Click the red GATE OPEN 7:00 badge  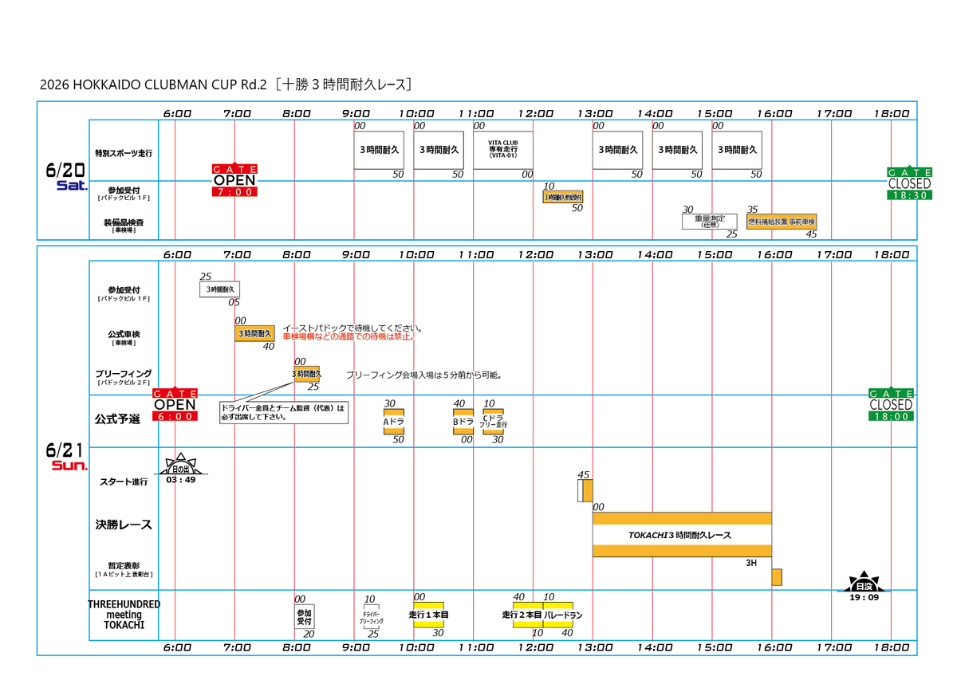234,181
